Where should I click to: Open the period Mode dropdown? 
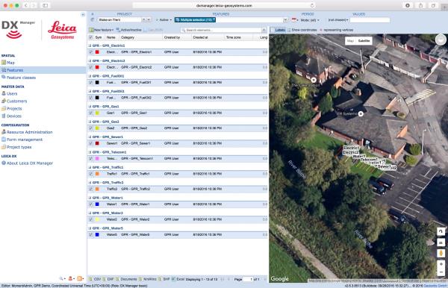click(x=310, y=20)
